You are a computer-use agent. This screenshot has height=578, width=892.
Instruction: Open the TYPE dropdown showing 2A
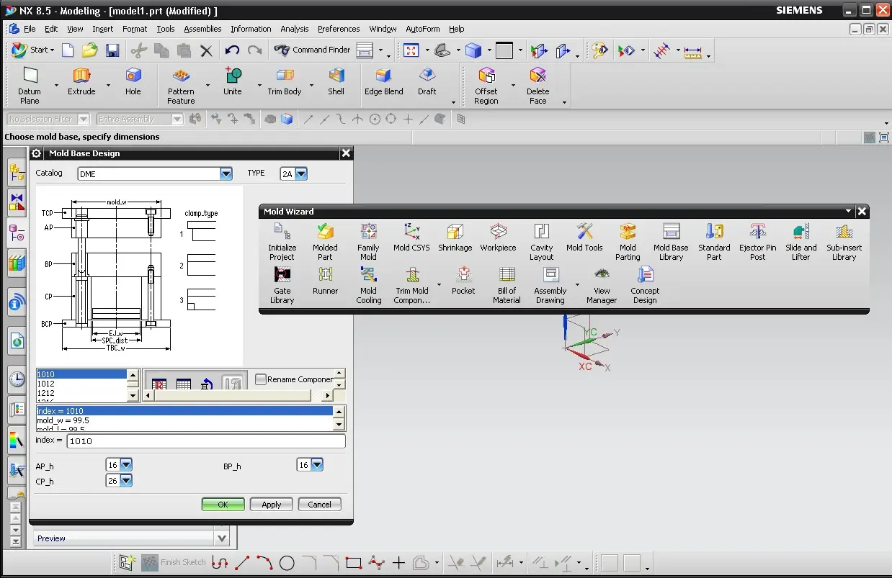pos(301,173)
